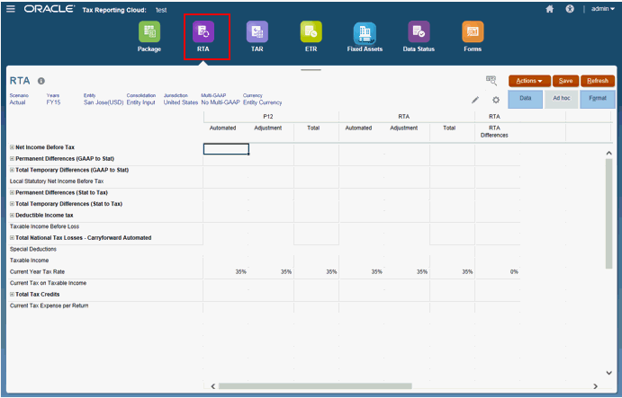Select Entity Currency member
The width and height of the screenshot is (622, 398).
tap(263, 102)
